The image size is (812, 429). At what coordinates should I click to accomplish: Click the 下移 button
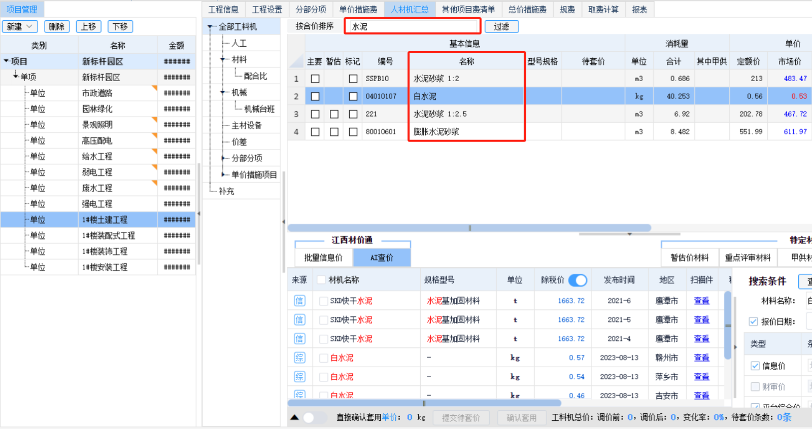point(120,26)
